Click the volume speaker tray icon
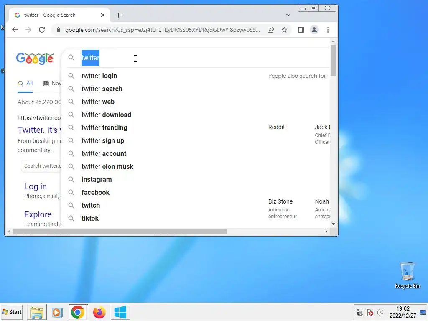This screenshot has width=428, height=321. click(380, 312)
